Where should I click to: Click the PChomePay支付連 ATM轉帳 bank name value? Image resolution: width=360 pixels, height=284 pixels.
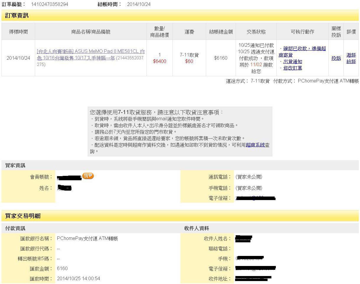tap(87, 238)
